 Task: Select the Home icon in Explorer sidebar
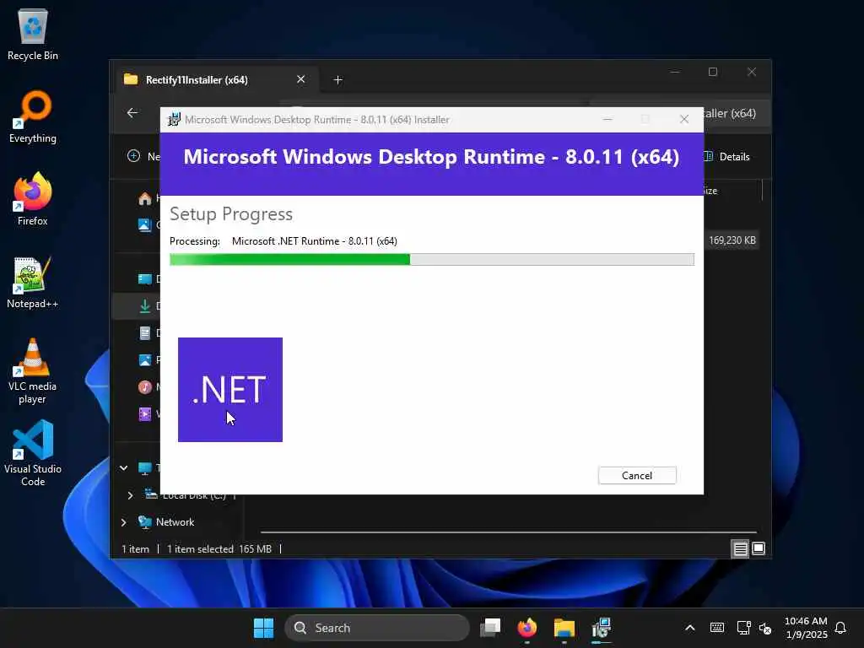point(145,198)
